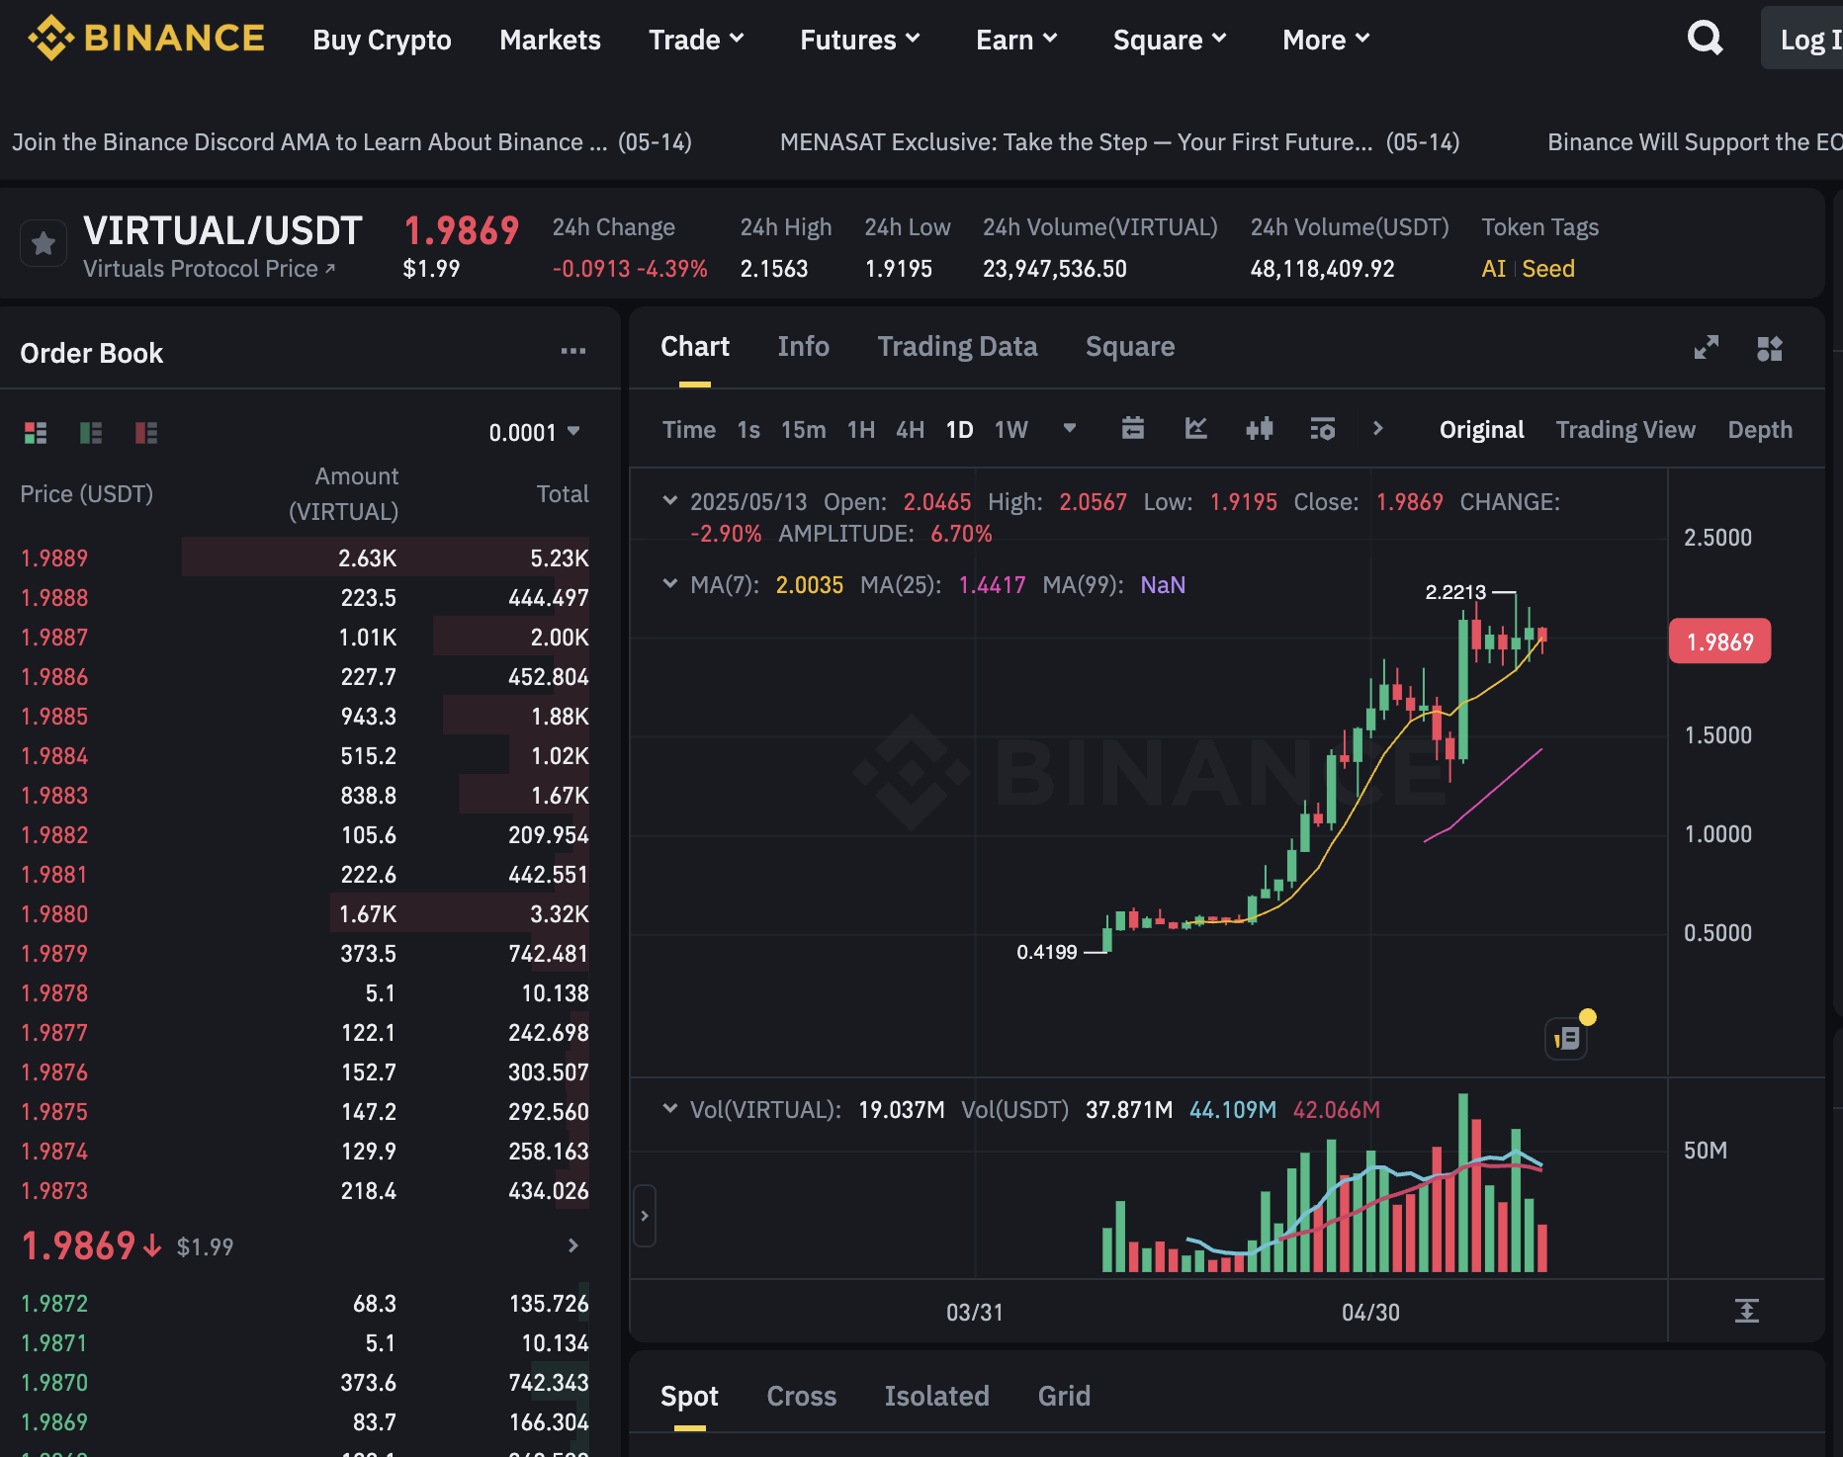
Task: Open the drawing tools line chart icon
Action: [1196, 428]
